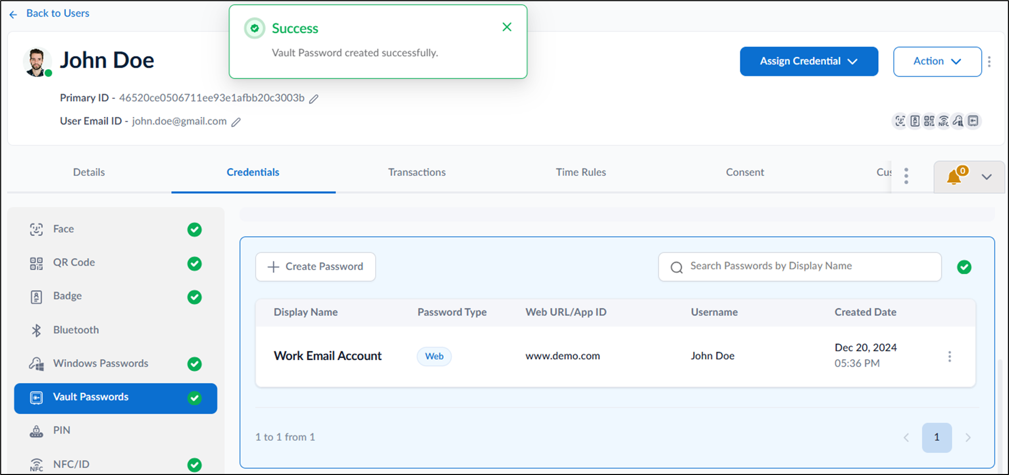Go to the previous page with the left chevron
This screenshot has width=1009, height=475.
pyautogui.click(x=906, y=438)
